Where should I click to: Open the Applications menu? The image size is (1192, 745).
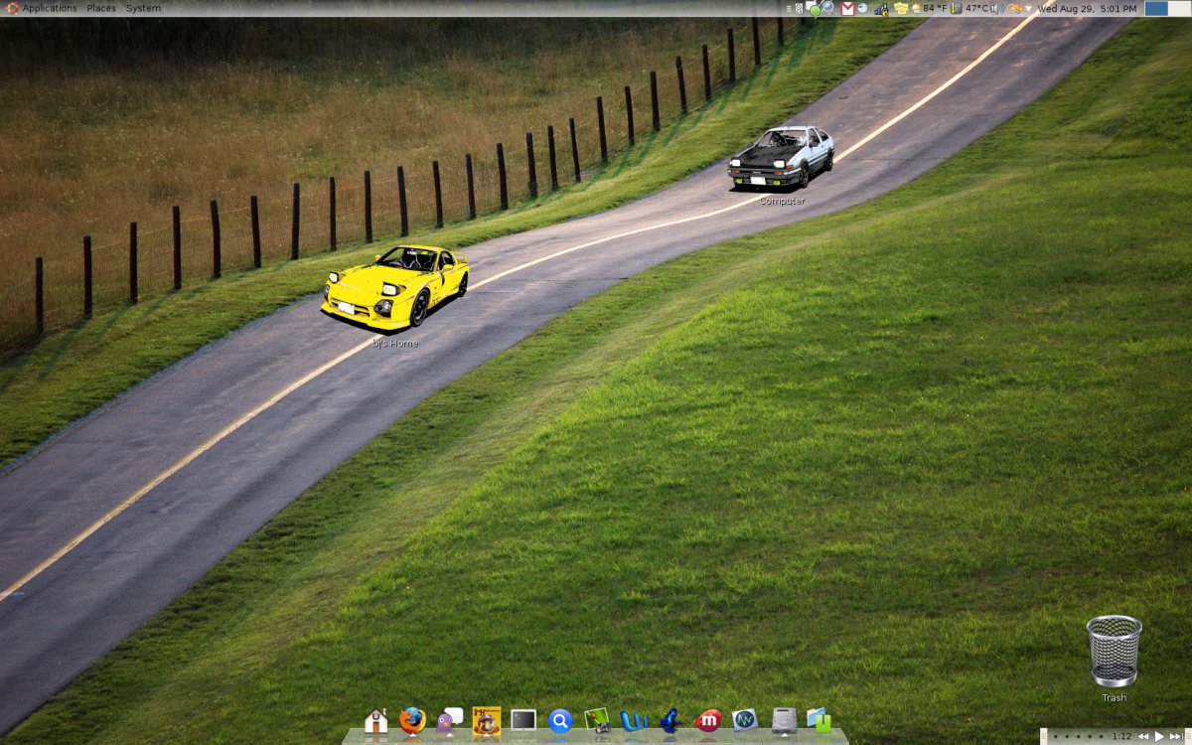(43, 8)
